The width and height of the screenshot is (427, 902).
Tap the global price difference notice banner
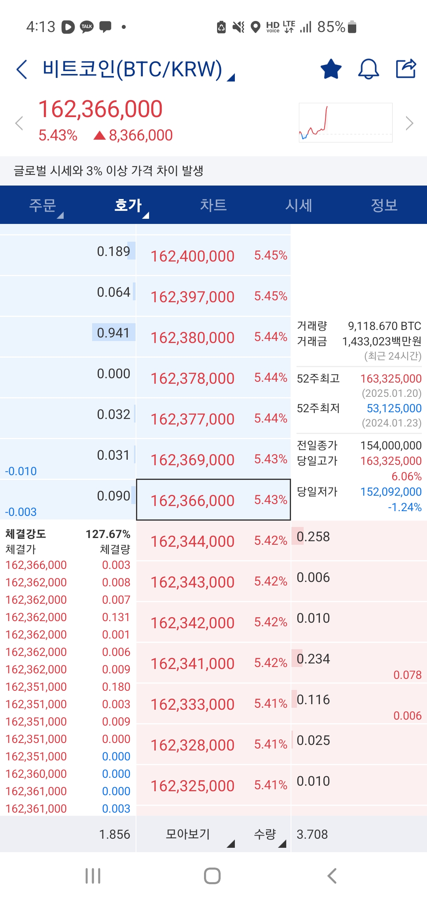click(x=213, y=171)
